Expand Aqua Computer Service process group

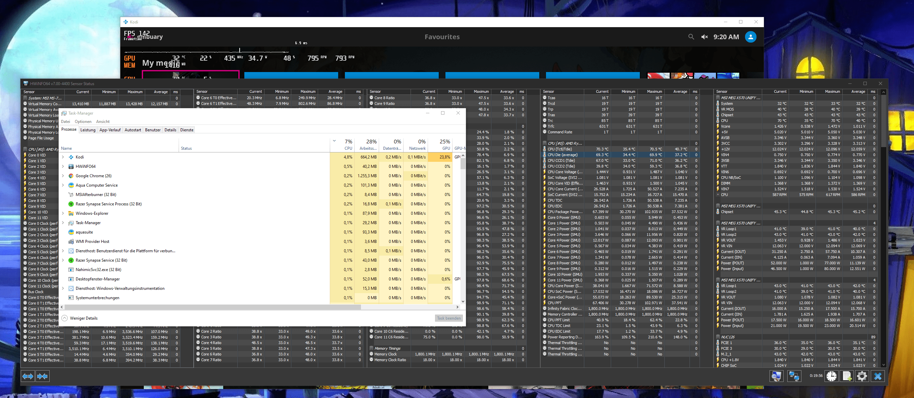click(x=63, y=185)
